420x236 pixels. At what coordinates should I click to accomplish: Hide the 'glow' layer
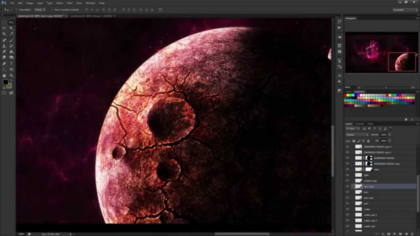point(347,169)
